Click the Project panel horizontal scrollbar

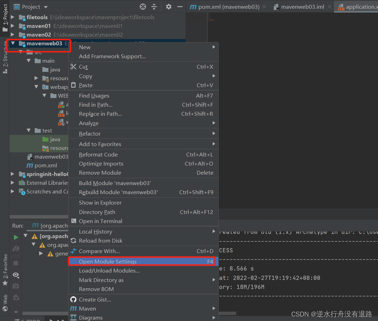pos(39,217)
